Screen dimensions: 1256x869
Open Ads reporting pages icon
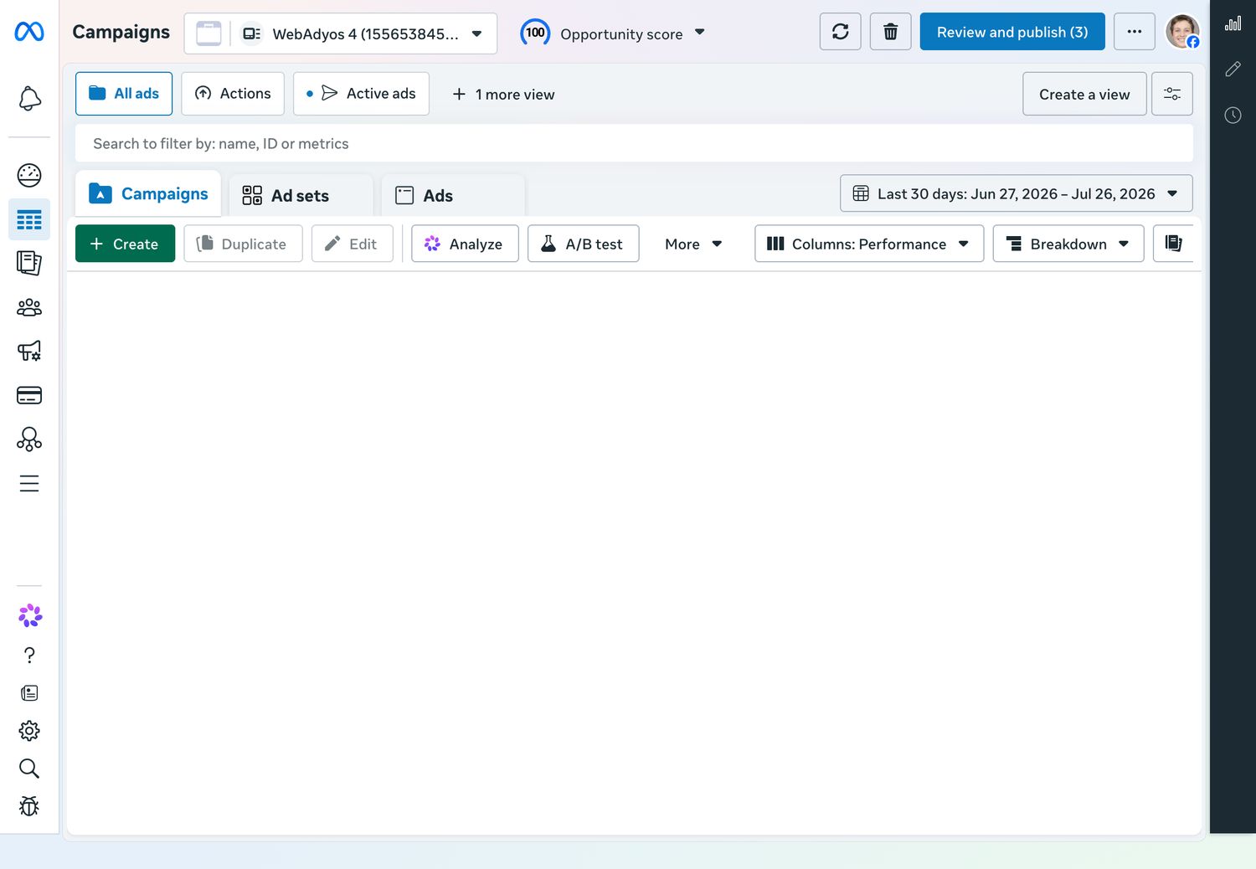click(x=29, y=264)
